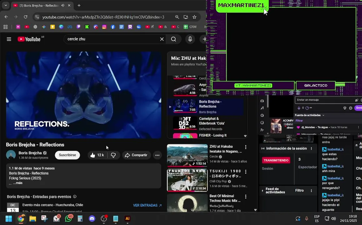Open settings gear in dashboard sidebar
This screenshot has height=225, width=362.
point(262,115)
